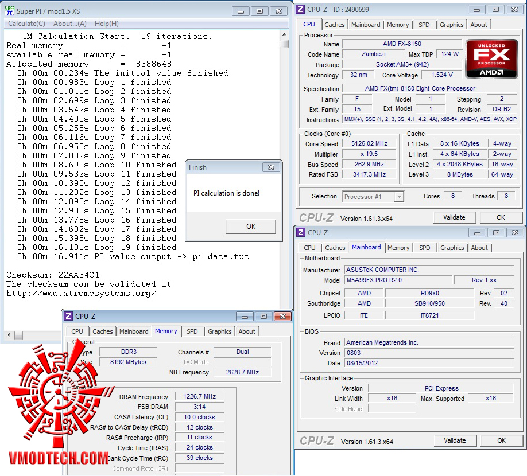Click the ASUSTeK COMPUTER INC. manufacturer field
Image resolution: width=527 pixels, height=476 pixels.
click(429, 270)
